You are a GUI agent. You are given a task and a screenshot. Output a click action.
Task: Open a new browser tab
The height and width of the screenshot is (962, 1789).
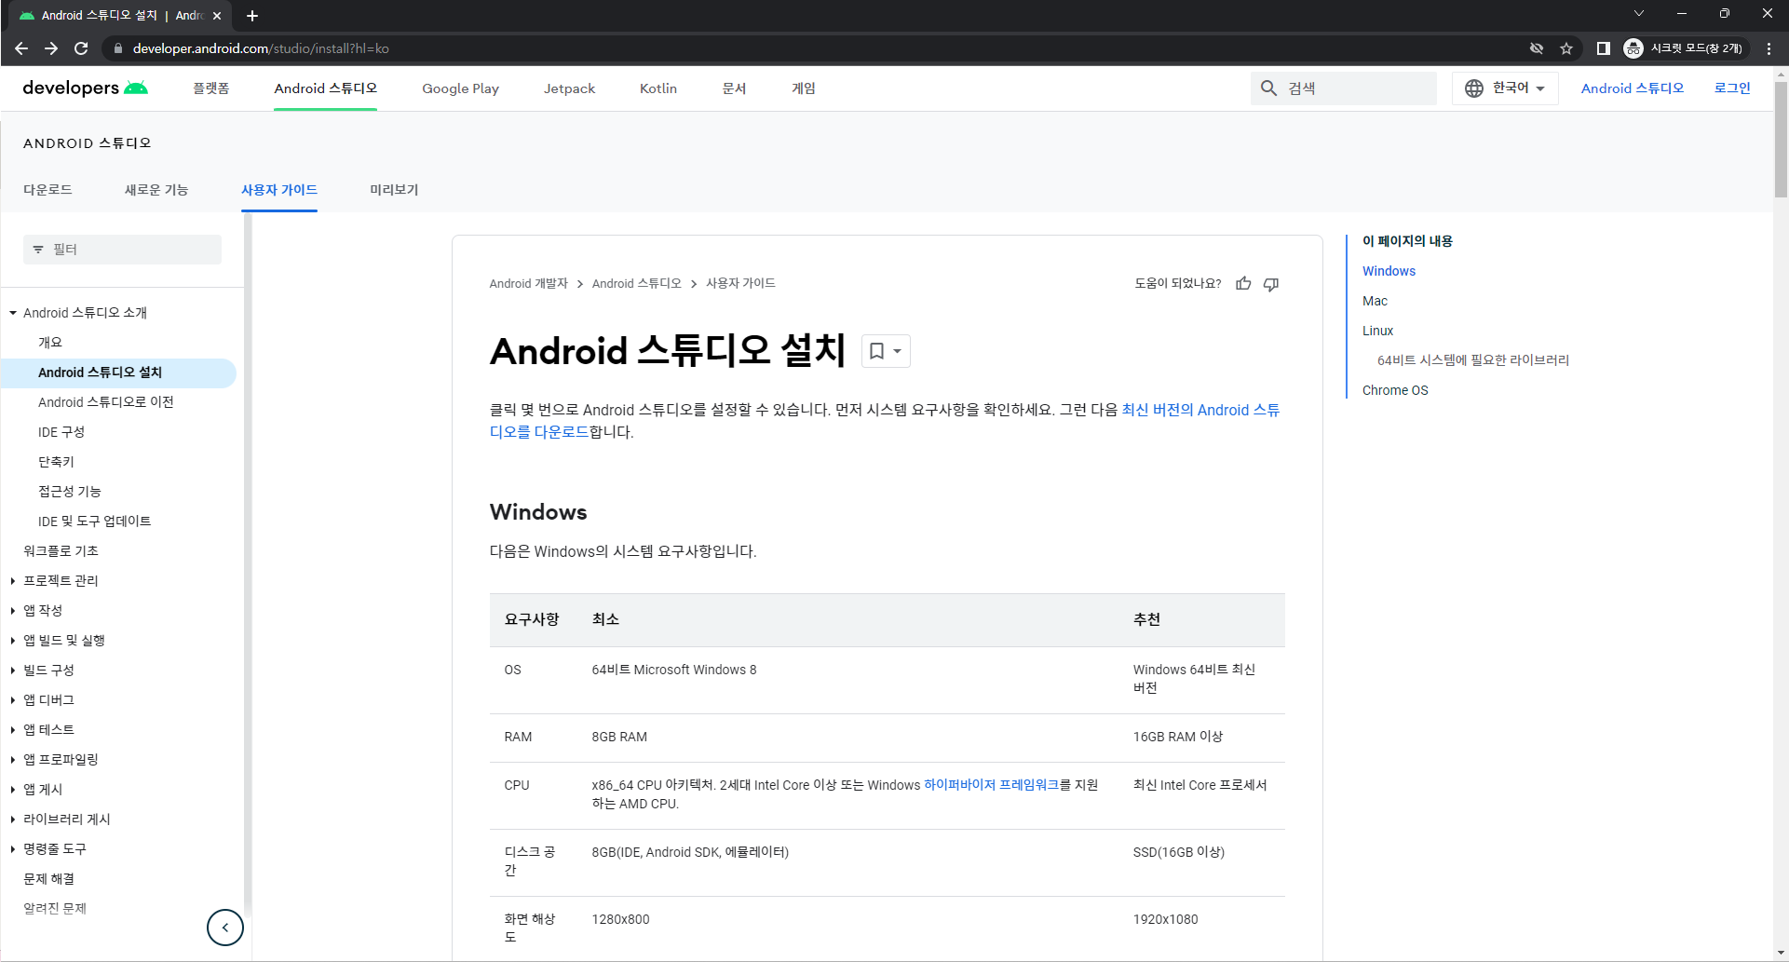coord(252,16)
